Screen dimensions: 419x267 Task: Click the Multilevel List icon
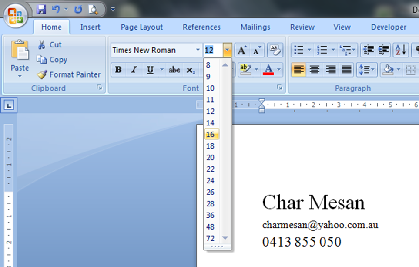tap(345, 50)
